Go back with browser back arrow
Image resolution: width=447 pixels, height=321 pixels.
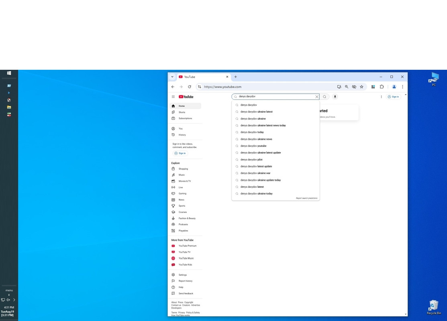tap(173, 87)
